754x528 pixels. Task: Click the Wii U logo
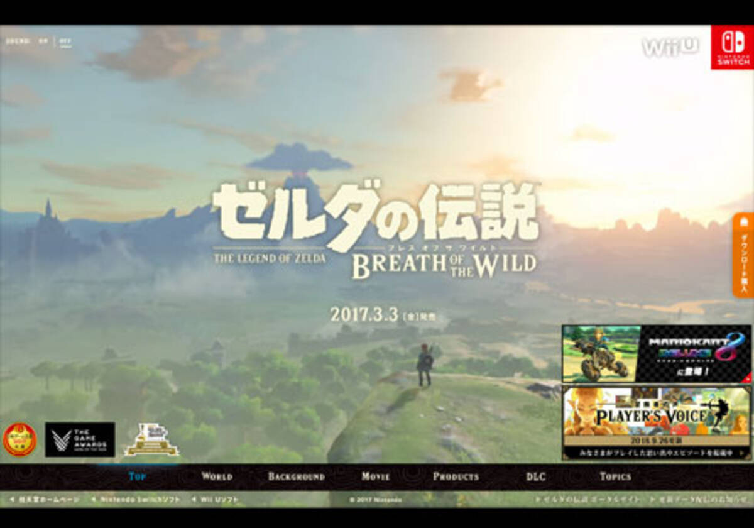click(670, 47)
